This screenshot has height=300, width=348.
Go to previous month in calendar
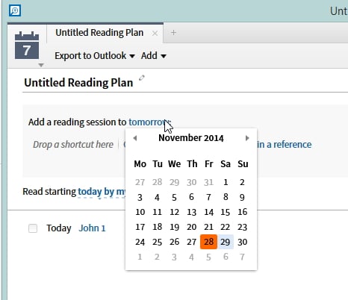(x=135, y=138)
